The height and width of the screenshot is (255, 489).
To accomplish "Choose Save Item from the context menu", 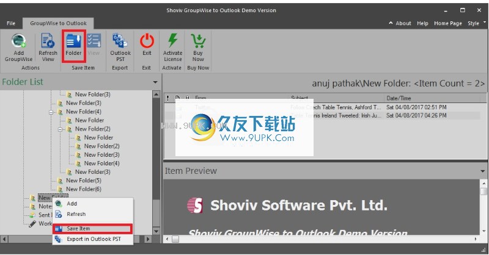I will tap(93, 229).
